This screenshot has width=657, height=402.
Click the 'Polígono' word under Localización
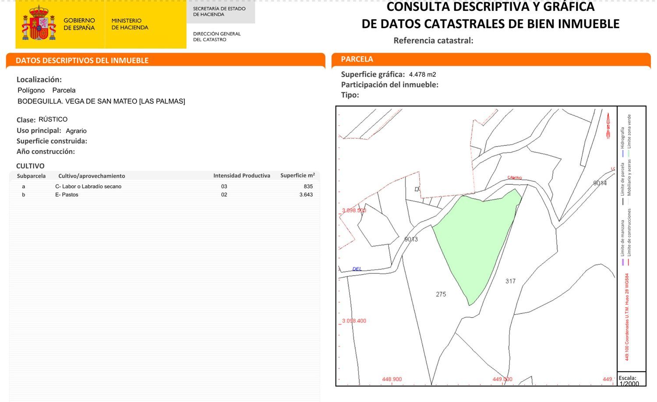pyautogui.click(x=31, y=90)
